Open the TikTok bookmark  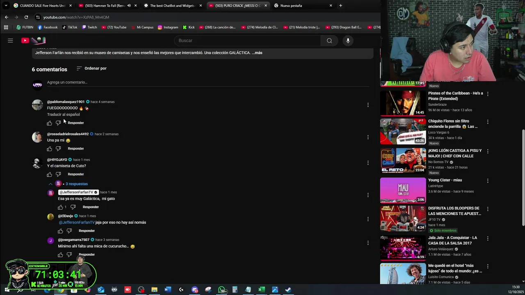(70, 27)
